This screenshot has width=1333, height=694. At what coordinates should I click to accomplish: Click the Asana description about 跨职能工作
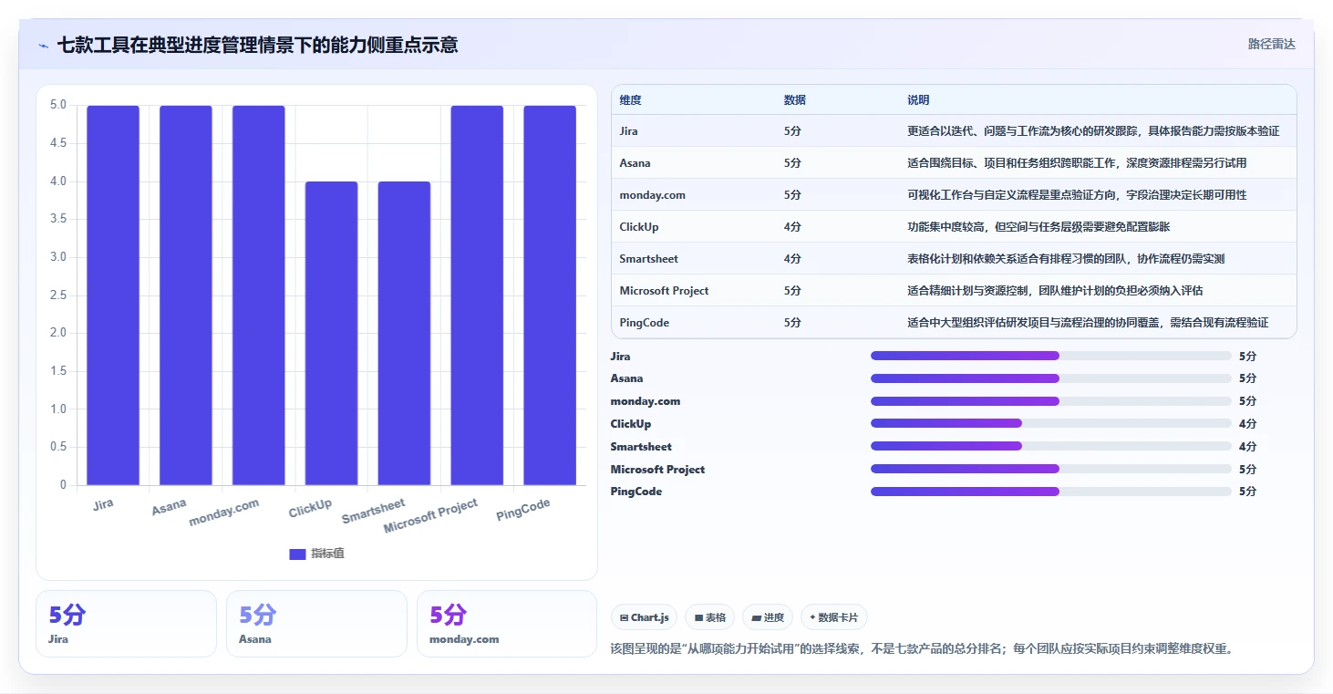point(1077,163)
